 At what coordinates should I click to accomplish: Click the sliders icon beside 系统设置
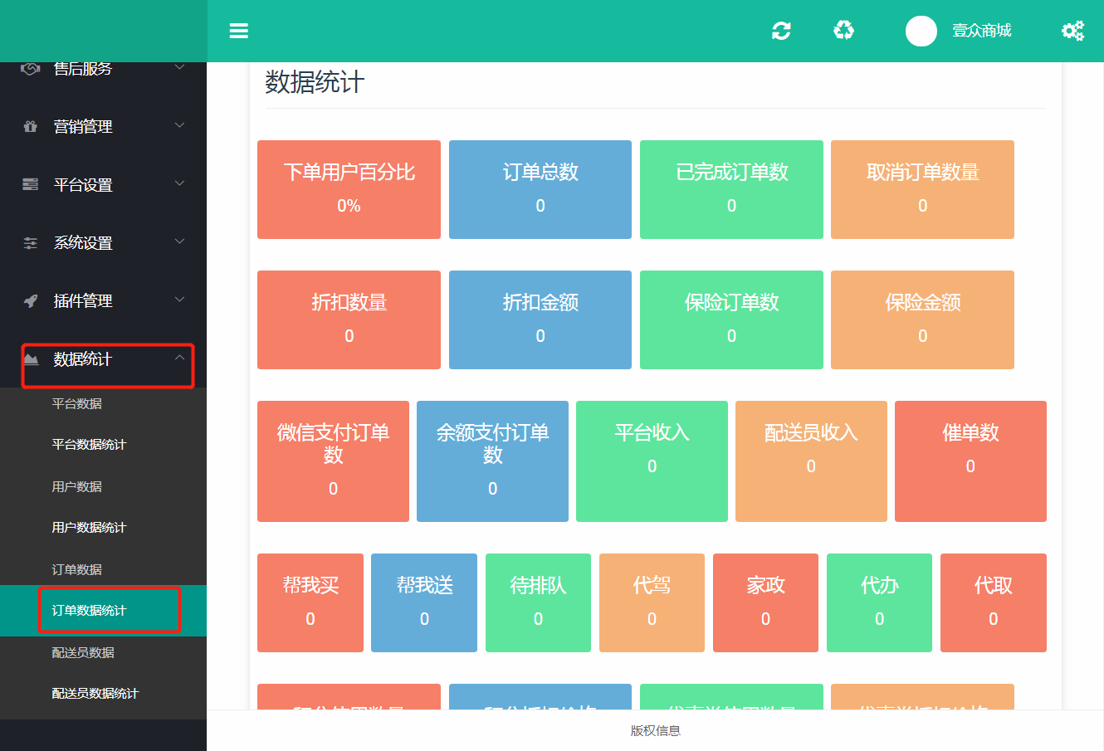[31, 243]
